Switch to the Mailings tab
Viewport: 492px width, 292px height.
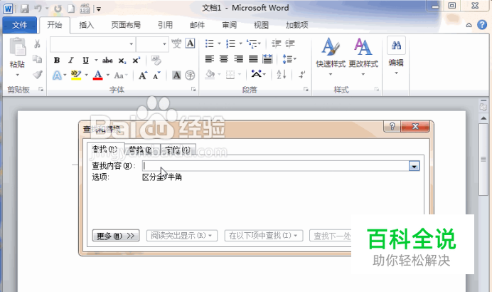click(x=198, y=25)
